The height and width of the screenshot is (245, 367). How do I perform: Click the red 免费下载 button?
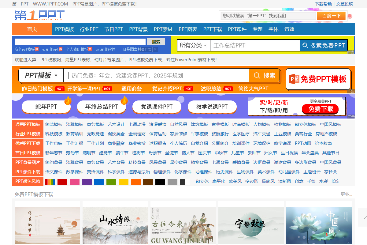pos(320,109)
